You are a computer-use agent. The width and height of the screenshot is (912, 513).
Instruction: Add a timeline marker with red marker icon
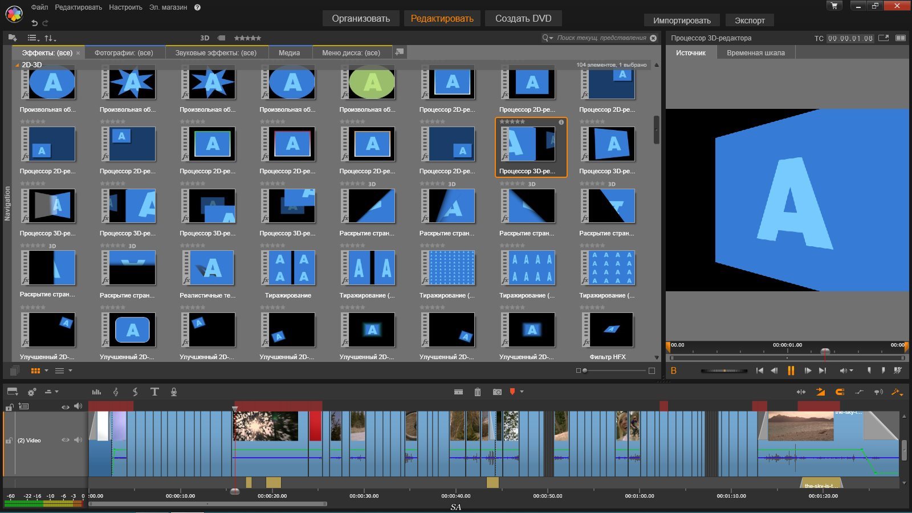click(512, 392)
